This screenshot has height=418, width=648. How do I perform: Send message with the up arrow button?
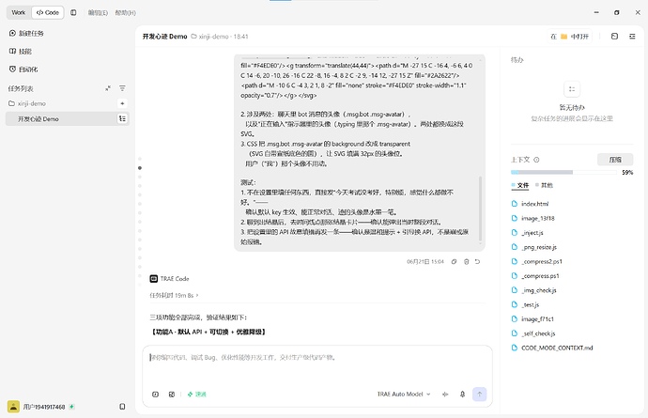(480, 394)
